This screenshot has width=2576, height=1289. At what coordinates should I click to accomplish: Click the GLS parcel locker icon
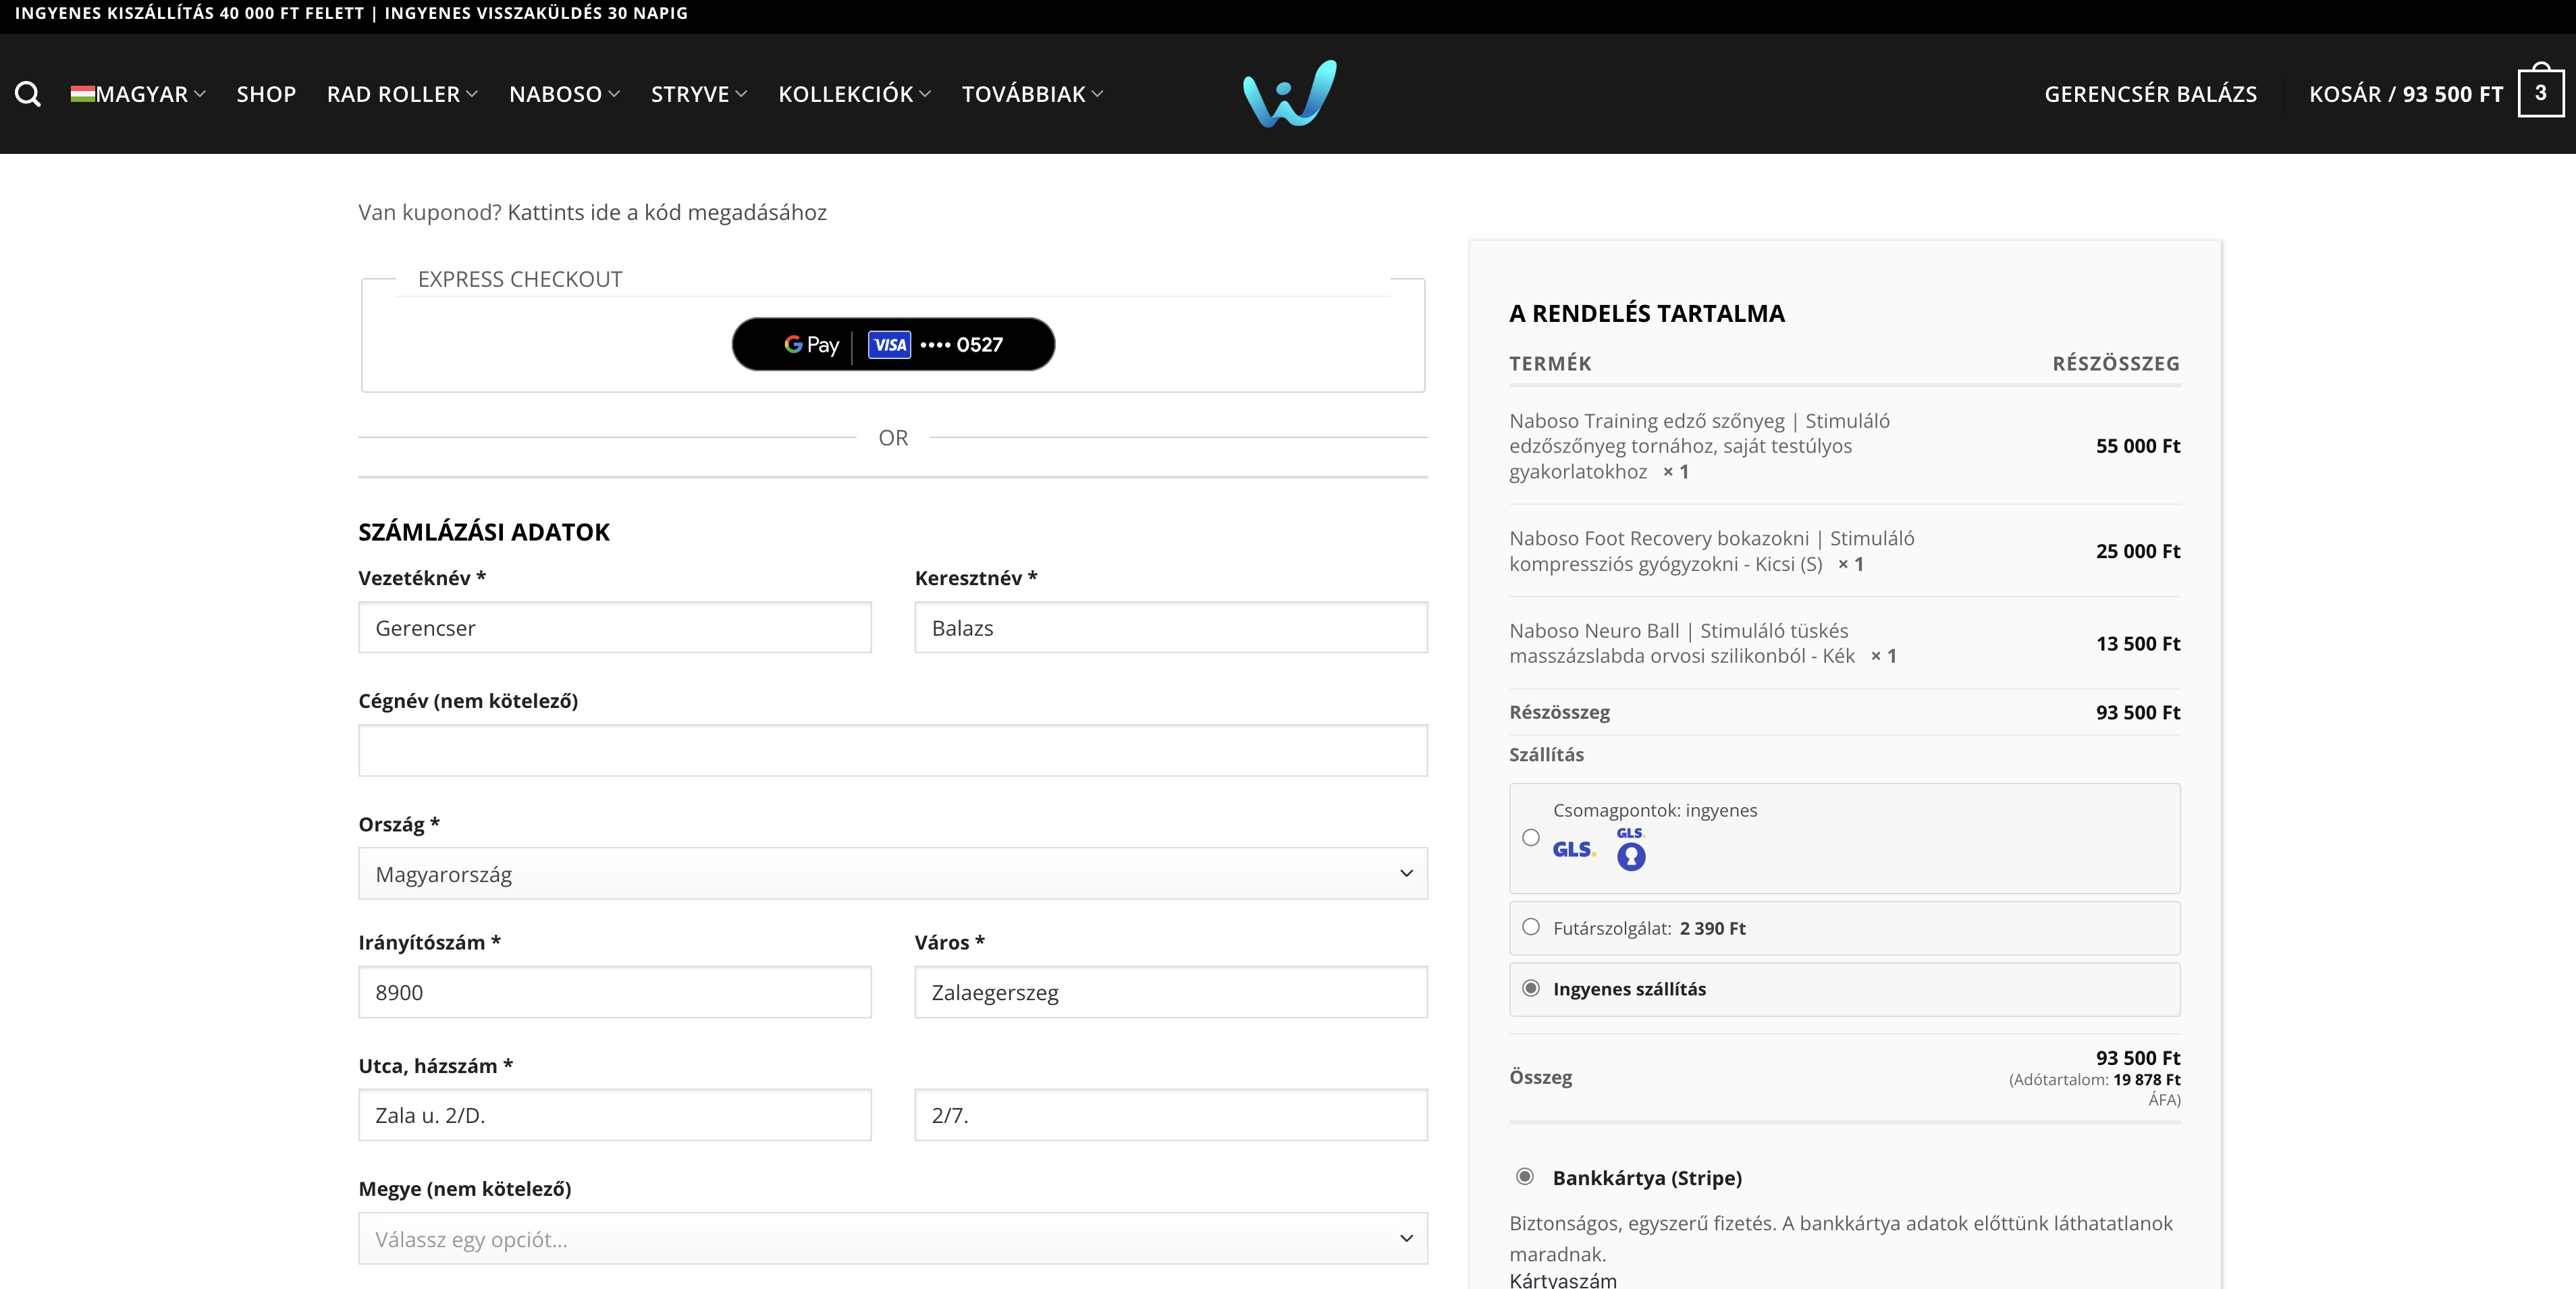(x=1631, y=849)
